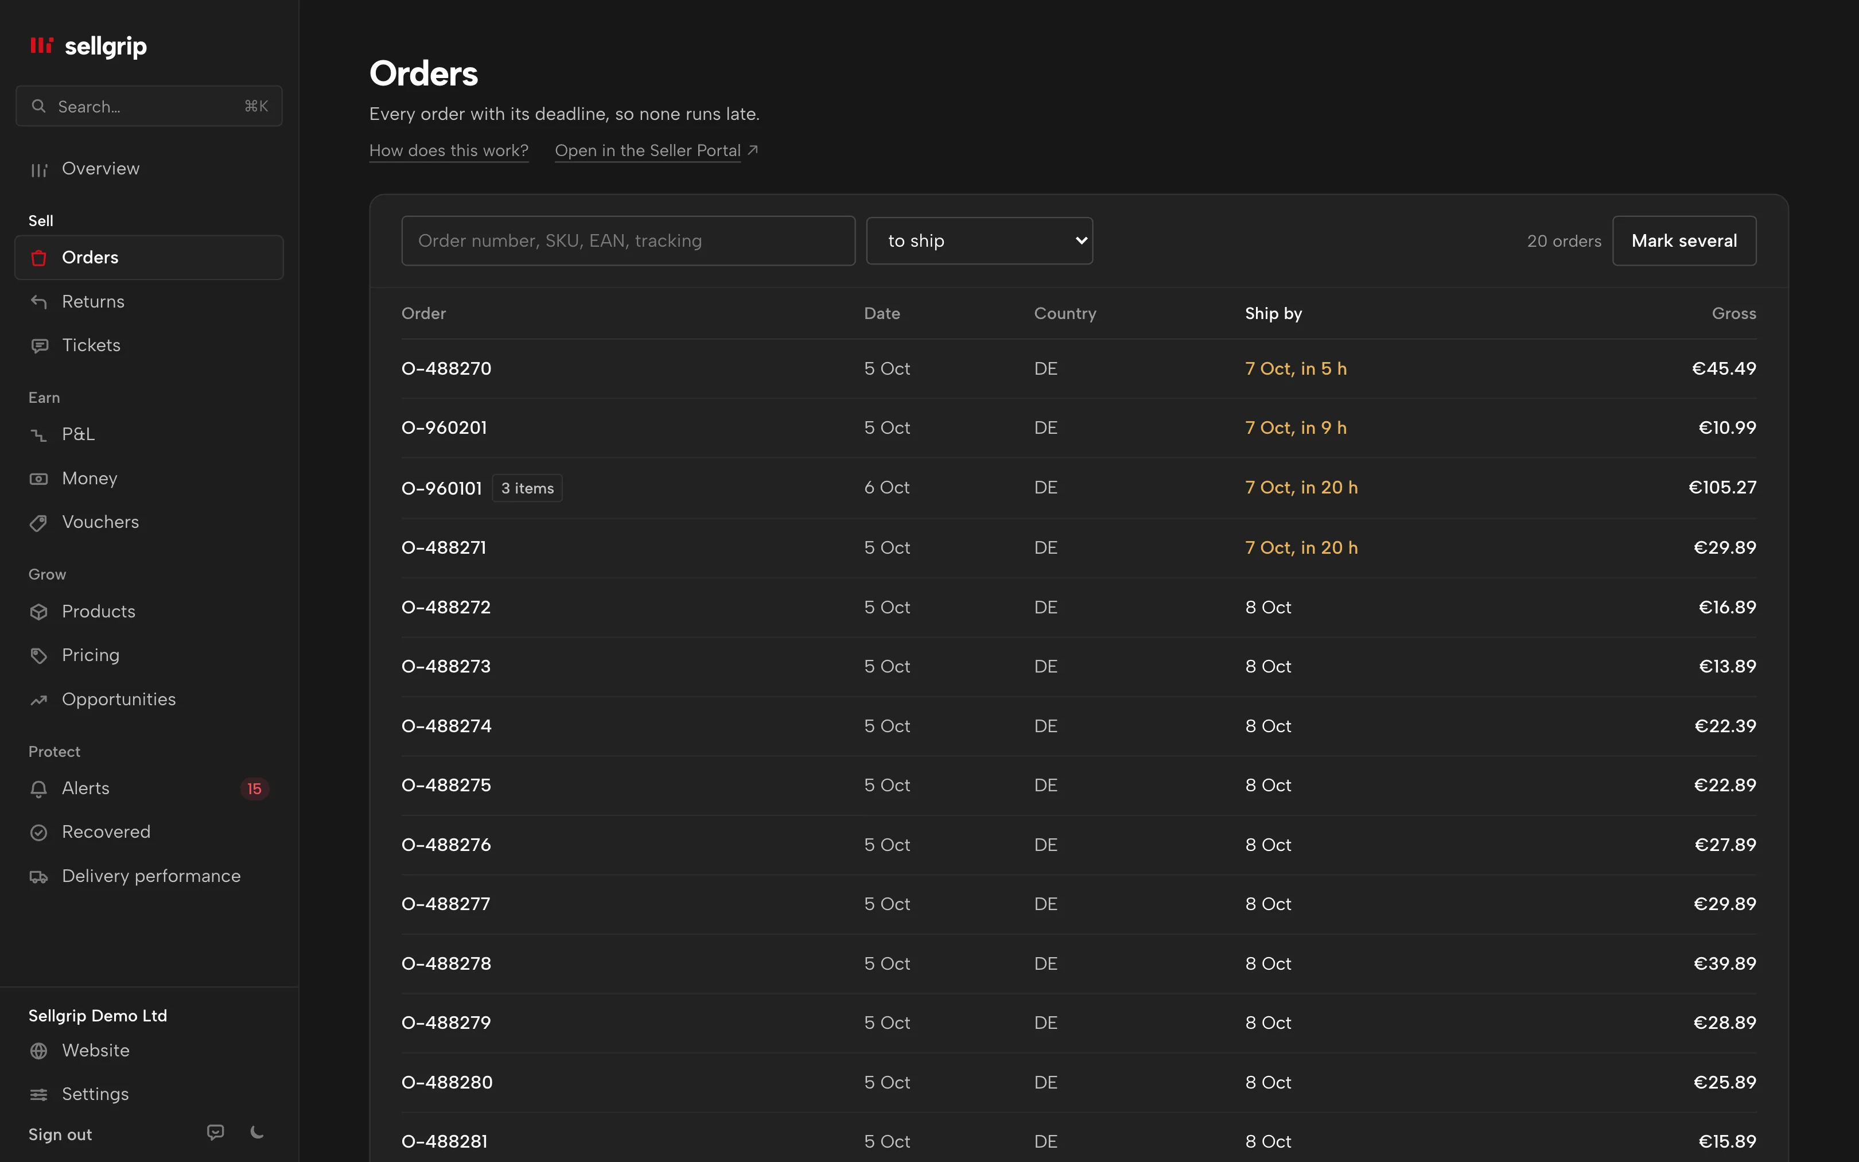Click the Gross column header

pyautogui.click(x=1734, y=313)
